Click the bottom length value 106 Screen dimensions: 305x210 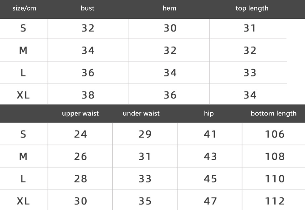(x=275, y=134)
